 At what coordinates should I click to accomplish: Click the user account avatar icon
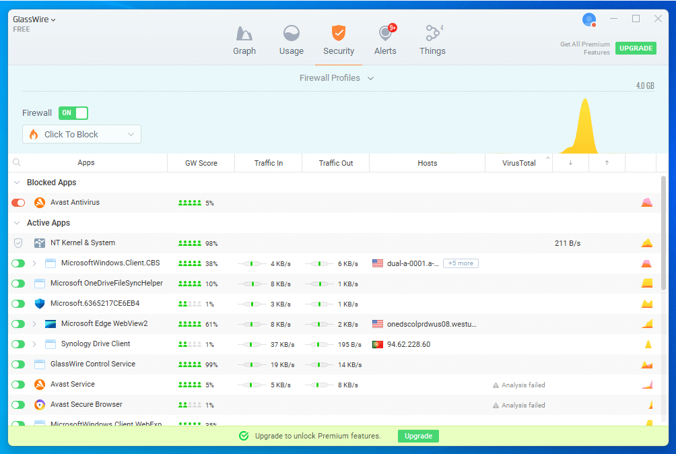tap(589, 20)
